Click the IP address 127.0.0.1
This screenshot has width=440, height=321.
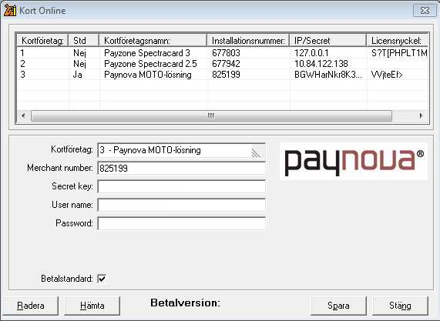coord(311,53)
